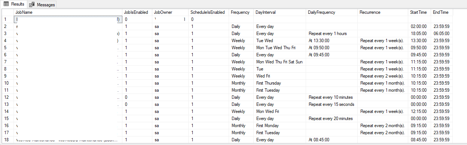The width and height of the screenshot is (467, 145).
Task: Select the DayInterval column header
Action: click(x=280, y=12)
